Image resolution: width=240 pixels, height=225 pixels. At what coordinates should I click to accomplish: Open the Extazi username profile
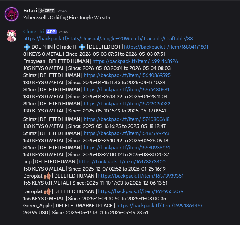point(30,11)
